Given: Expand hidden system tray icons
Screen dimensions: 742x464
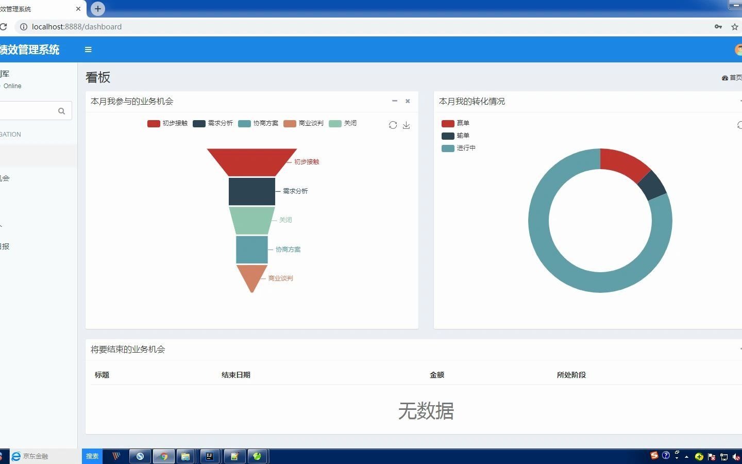Looking at the screenshot, I should click(x=686, y=456).
